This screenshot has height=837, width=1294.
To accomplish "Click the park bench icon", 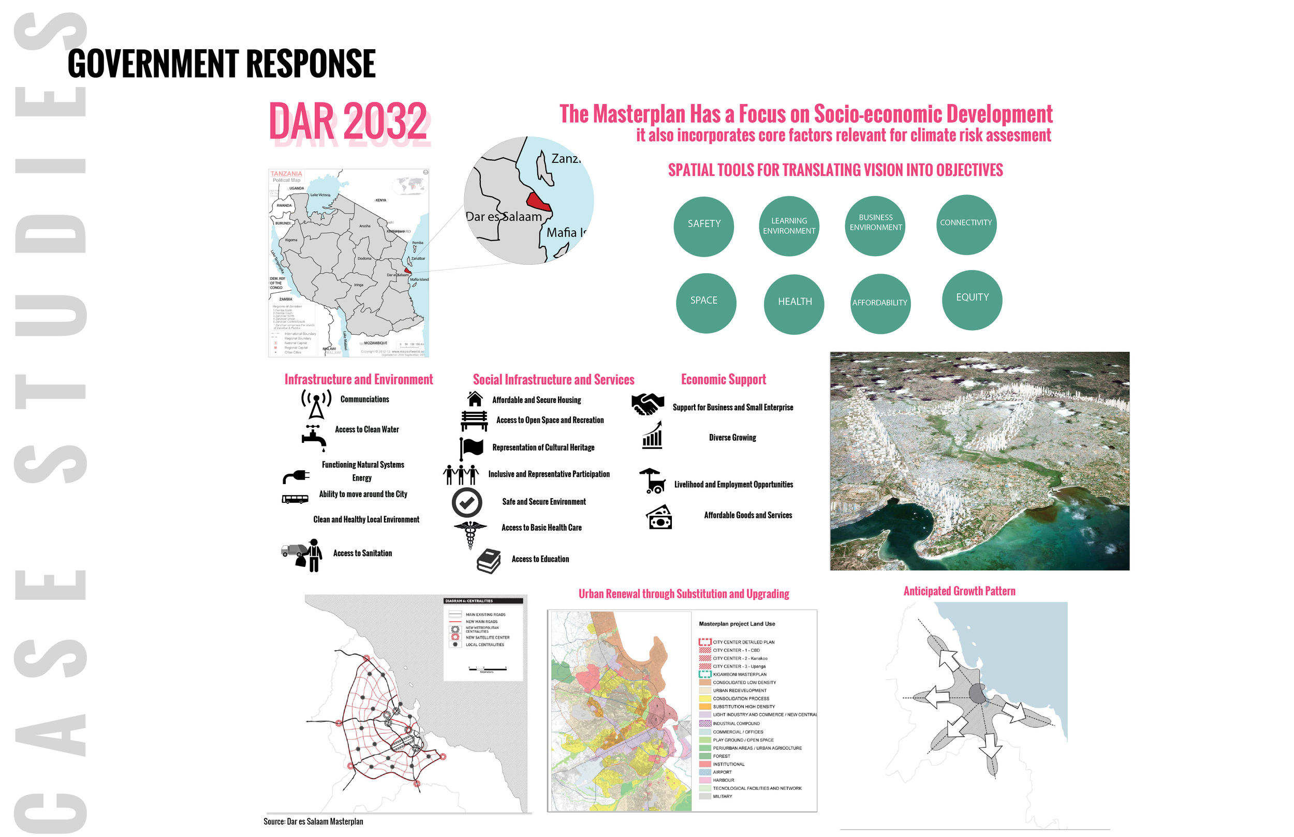I will (x=474, y=421).
